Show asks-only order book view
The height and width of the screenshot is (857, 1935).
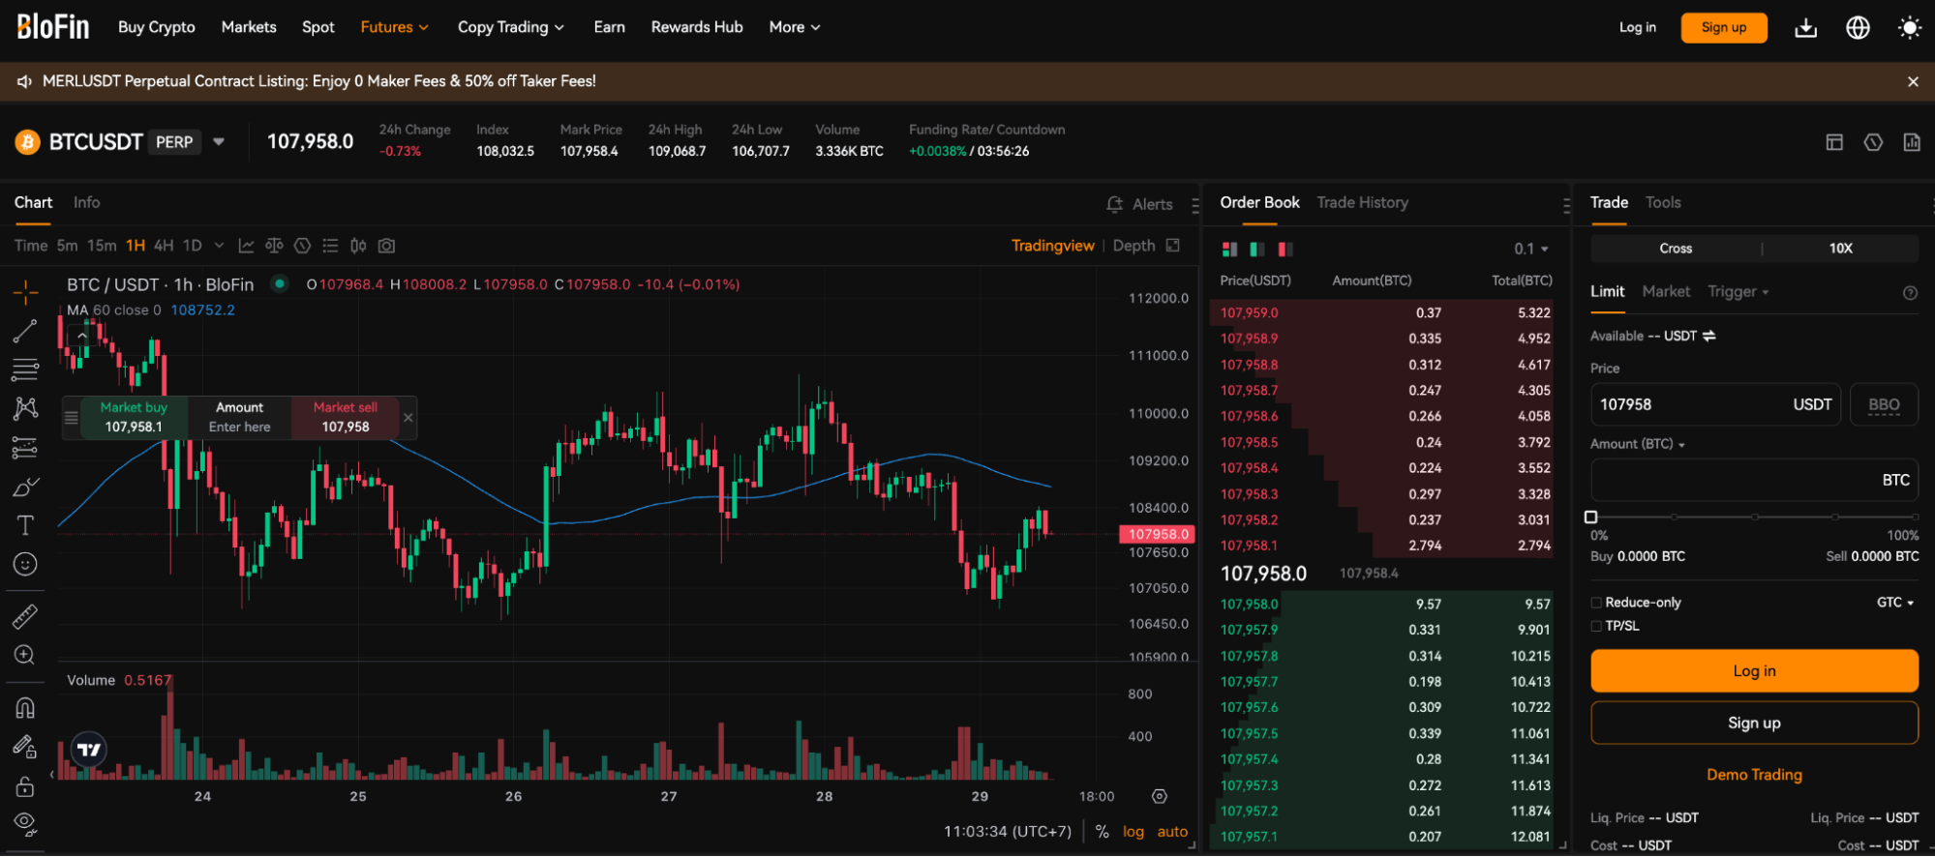pos(1285,250)
